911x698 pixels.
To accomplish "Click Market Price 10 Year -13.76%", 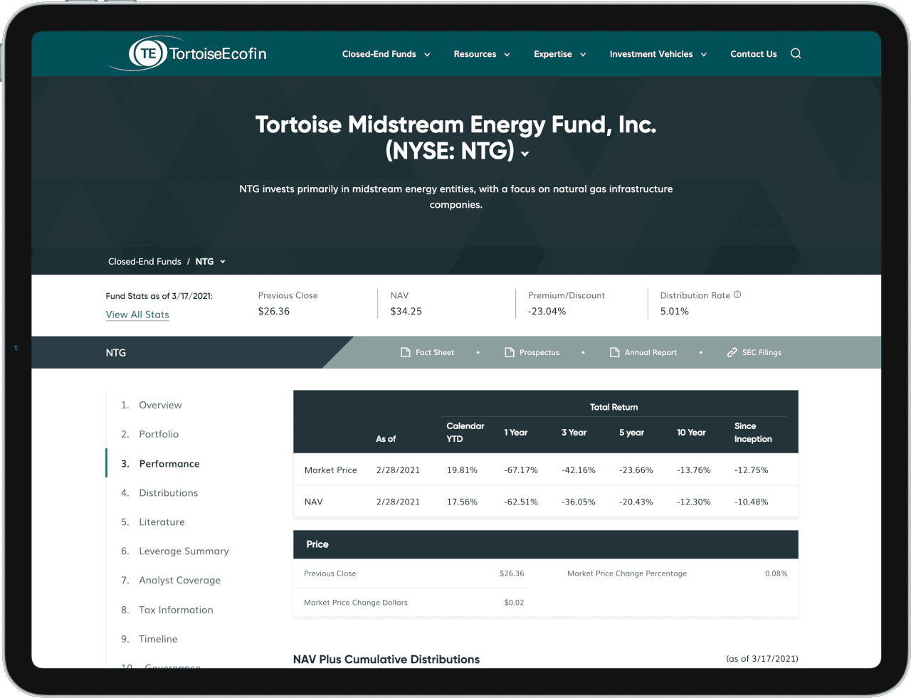I will tap(694, 470).
